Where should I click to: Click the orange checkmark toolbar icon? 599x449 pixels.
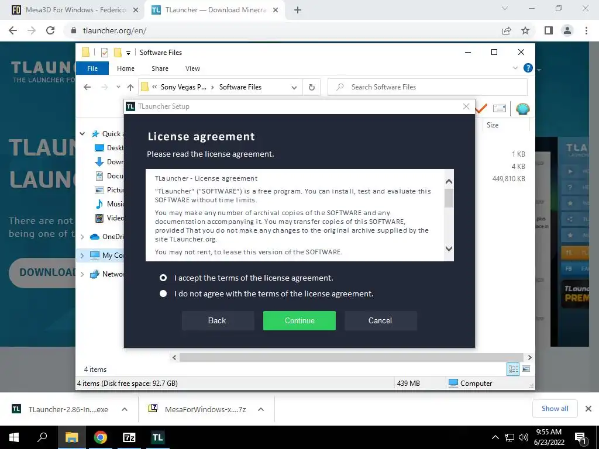481,109
